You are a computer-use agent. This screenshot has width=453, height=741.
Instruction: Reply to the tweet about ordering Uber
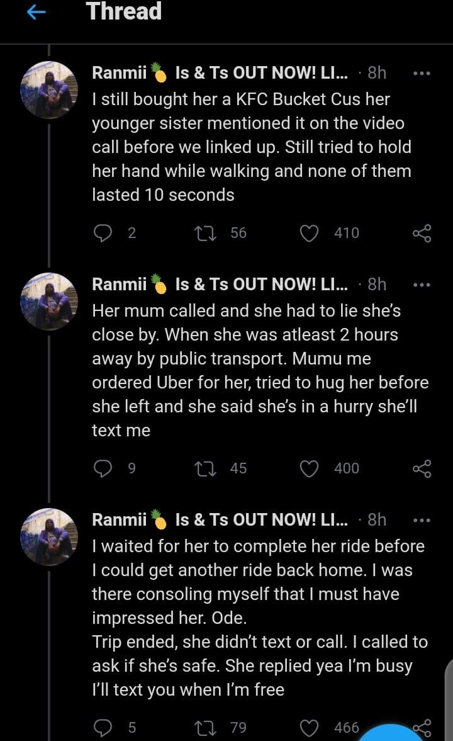[103, 468]
